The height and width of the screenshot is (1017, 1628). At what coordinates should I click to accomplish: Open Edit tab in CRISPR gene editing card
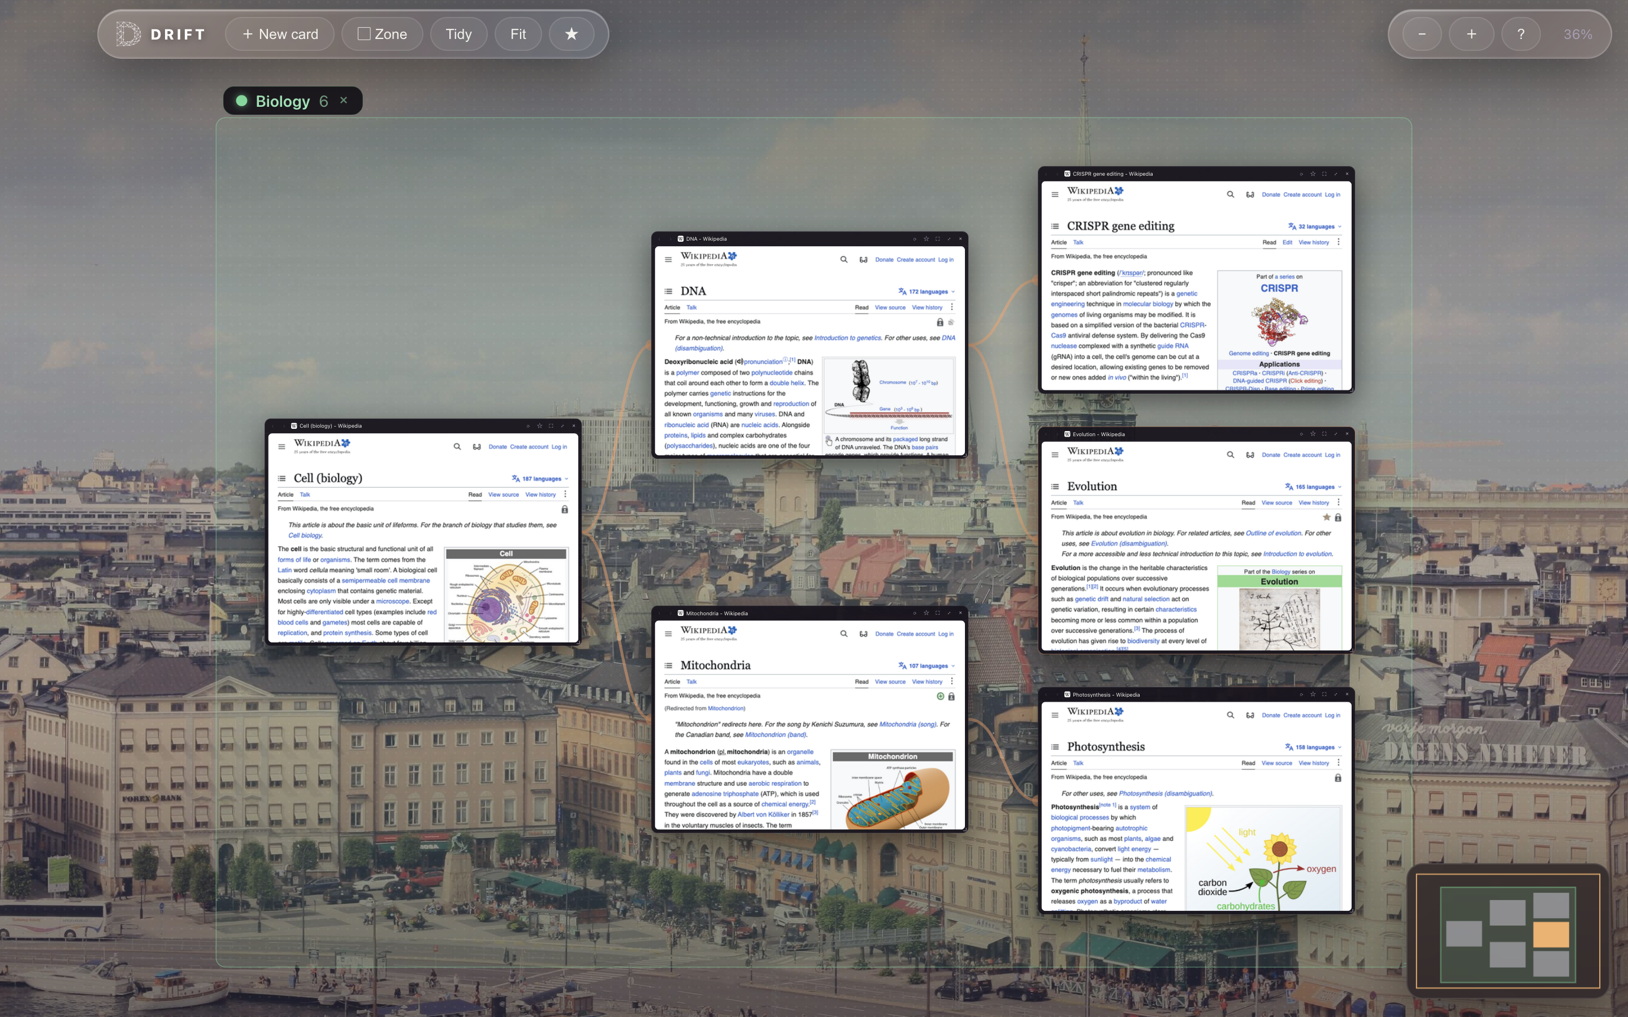1287,242
